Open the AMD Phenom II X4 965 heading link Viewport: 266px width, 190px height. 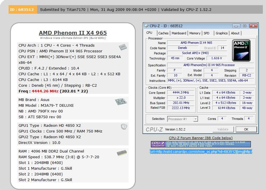[73, 33]
